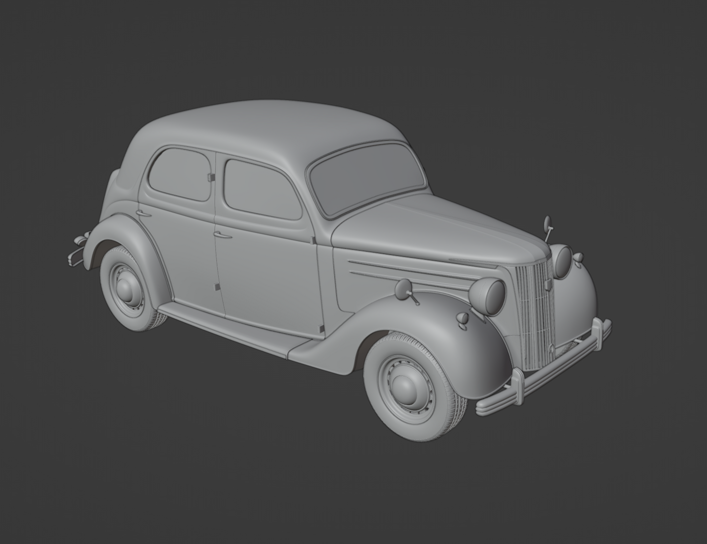Select the front bumper bar
This screenshot has width=707, height=544.
(x=543, y=368)
